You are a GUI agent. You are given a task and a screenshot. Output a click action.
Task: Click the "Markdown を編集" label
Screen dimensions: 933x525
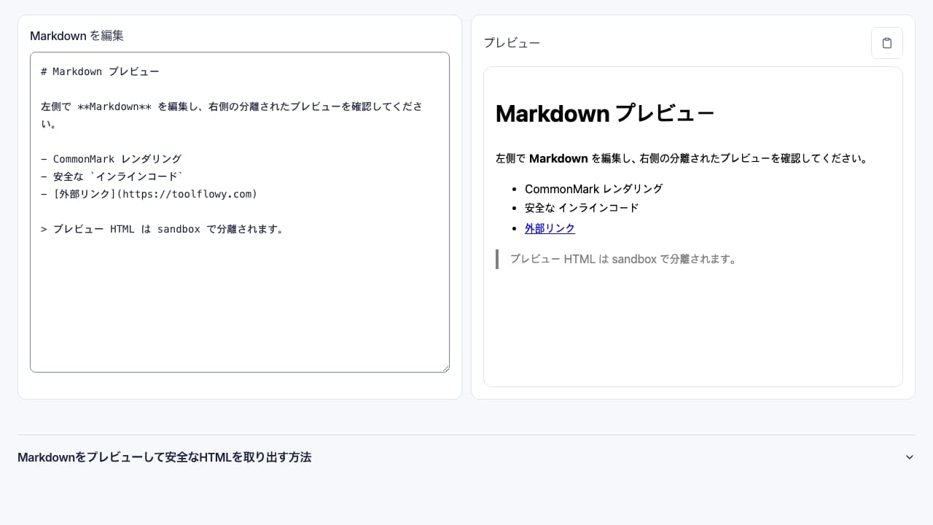click(x=77, y=36)
